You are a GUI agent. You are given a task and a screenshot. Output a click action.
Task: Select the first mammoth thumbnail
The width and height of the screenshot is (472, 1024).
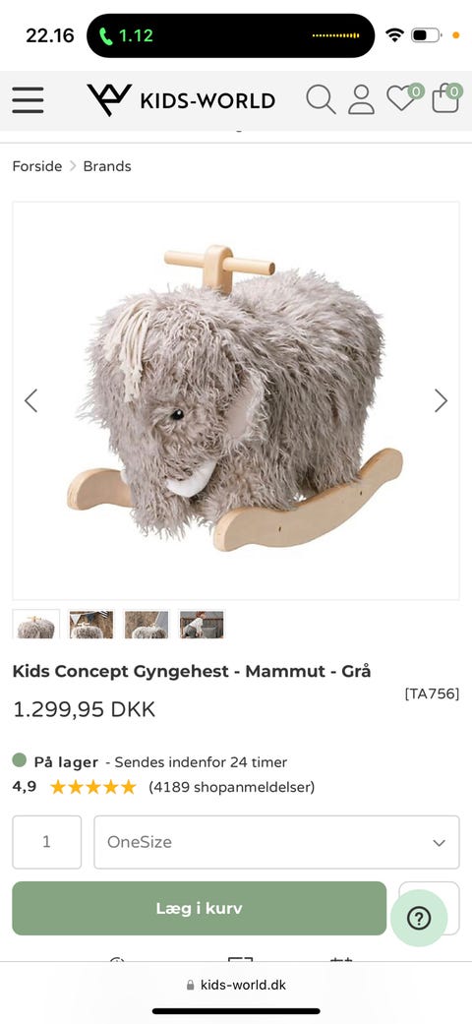[x=36, y=625]
